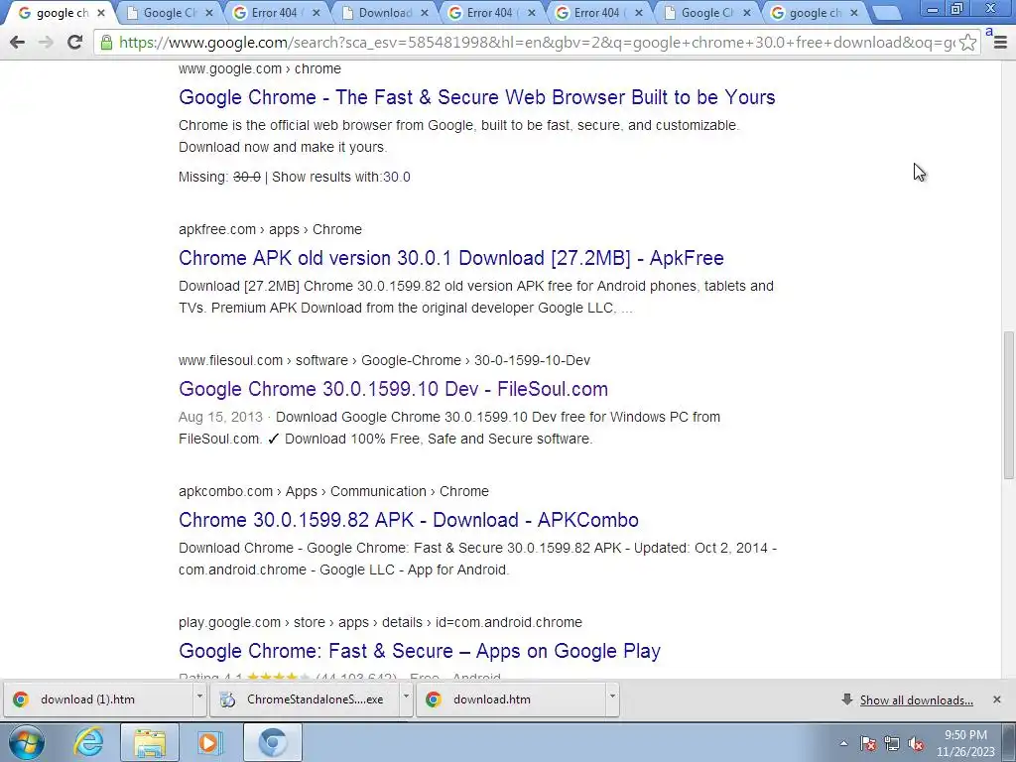Launch Internet Explorer from the taskbar
Screen dimensions: 1016x762
[x=88, y=742]
